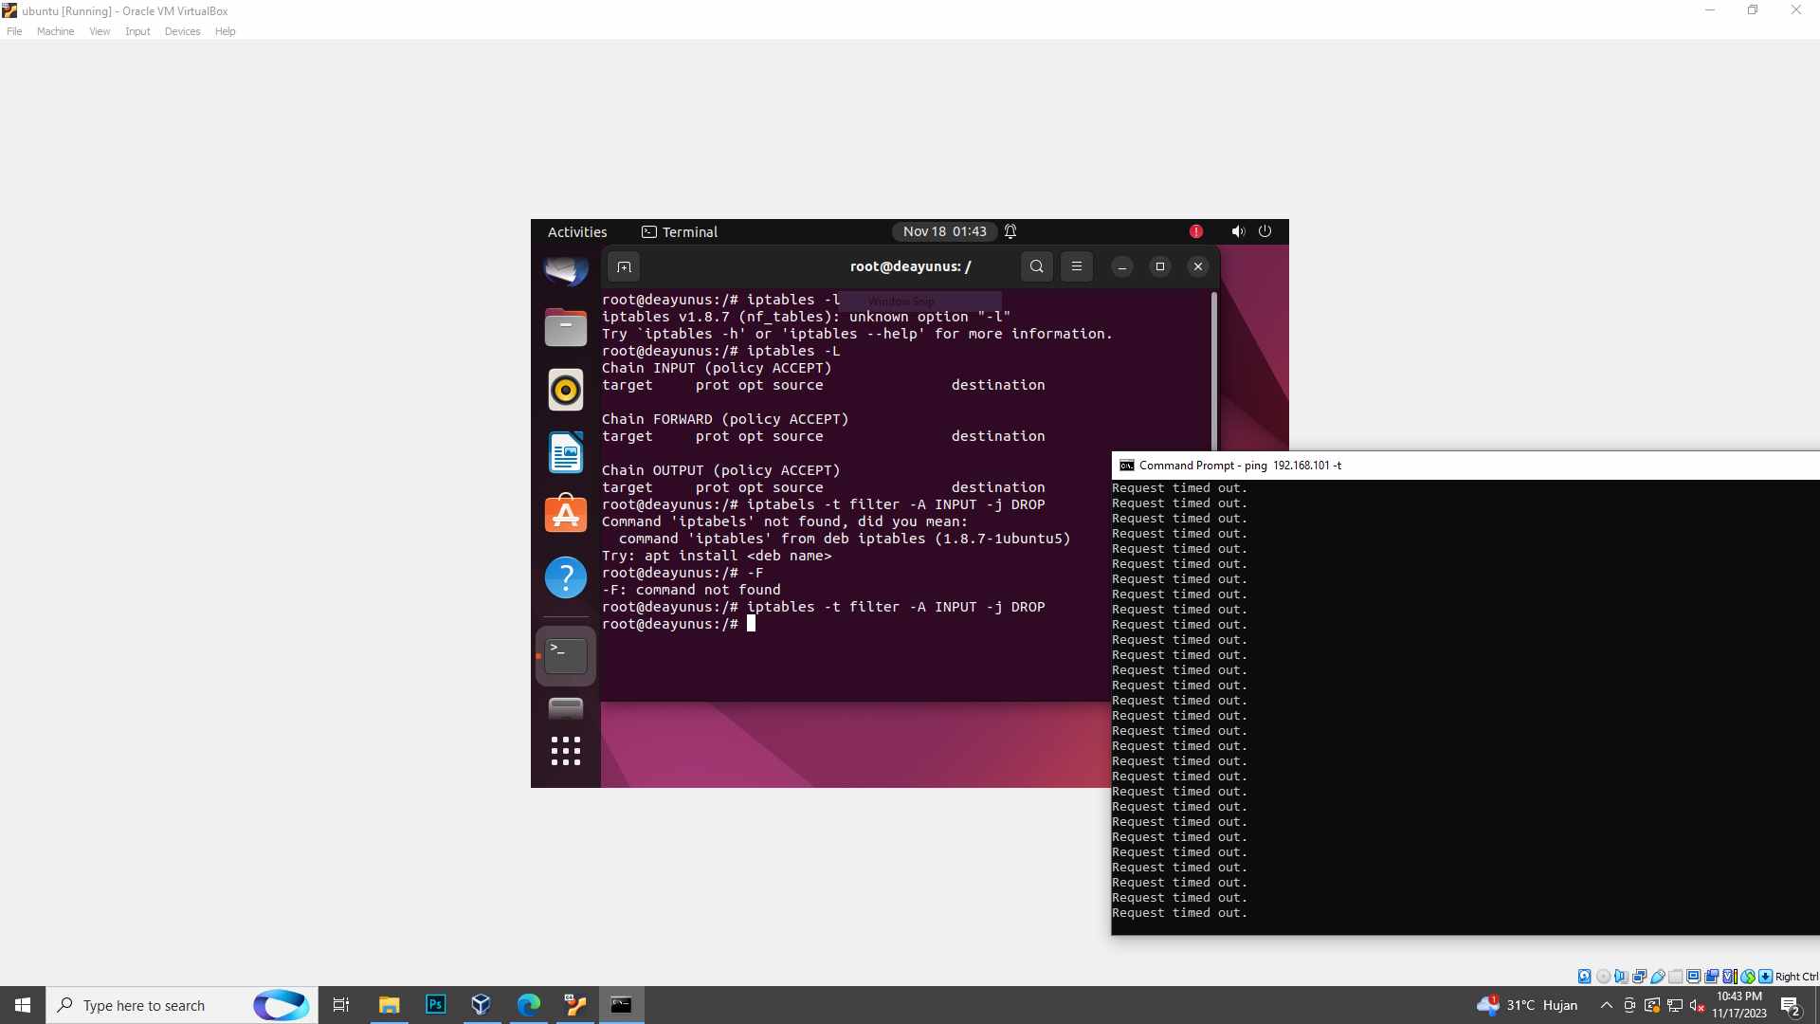
Task: Click the Activities button
Action: point(577,232)
